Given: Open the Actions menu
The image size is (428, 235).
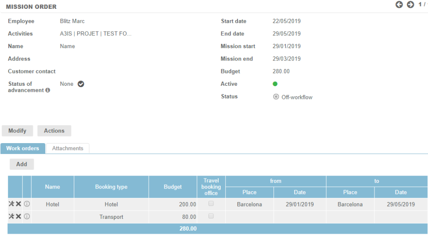Looking at the screenshot, I should pos(54,131).
